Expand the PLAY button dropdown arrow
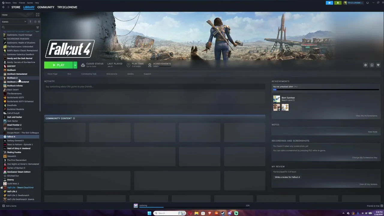384x216 pixels. pos(75,65)
